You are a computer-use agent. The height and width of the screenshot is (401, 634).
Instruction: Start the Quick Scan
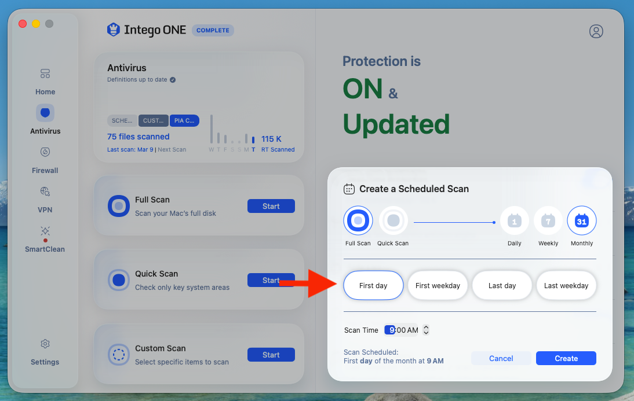(x=271, y=280)
